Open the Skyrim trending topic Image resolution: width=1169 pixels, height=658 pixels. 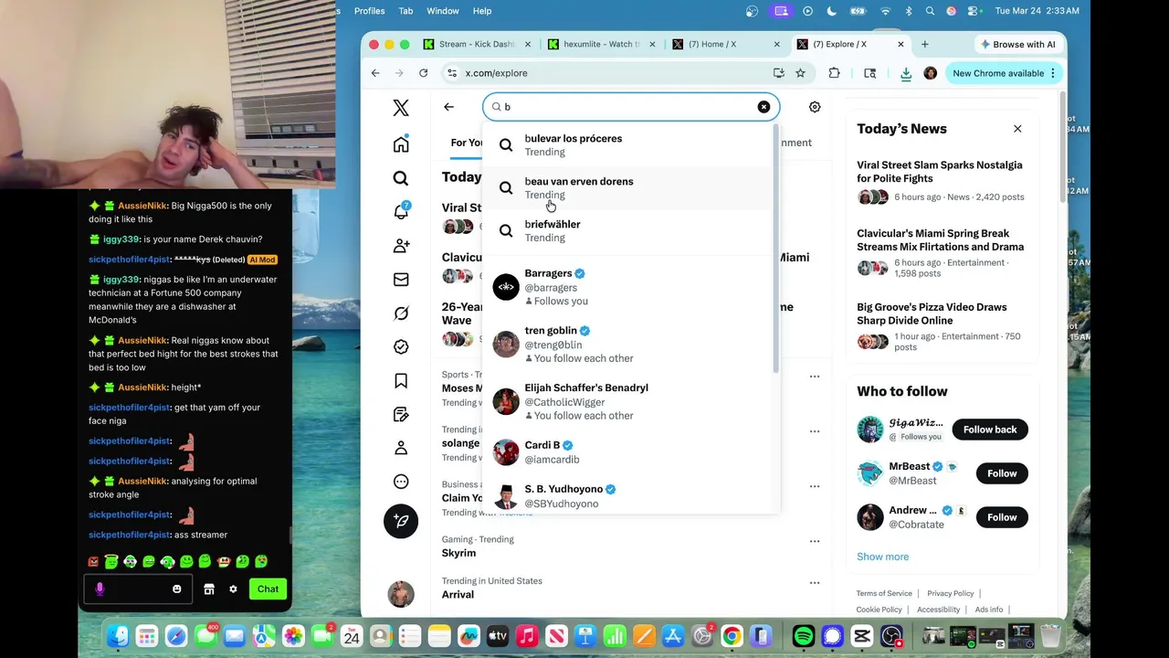(x=458, y=553)
